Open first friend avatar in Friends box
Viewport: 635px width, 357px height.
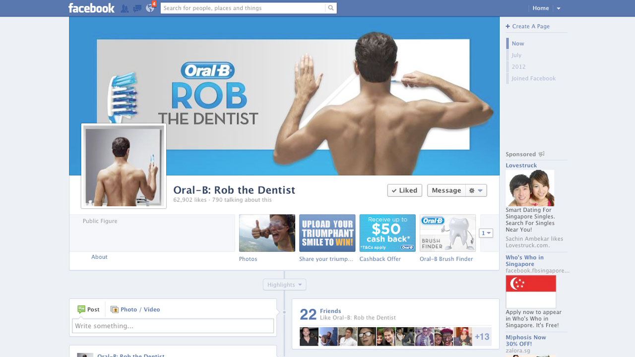pyautogui.click(x=309, y=337)
